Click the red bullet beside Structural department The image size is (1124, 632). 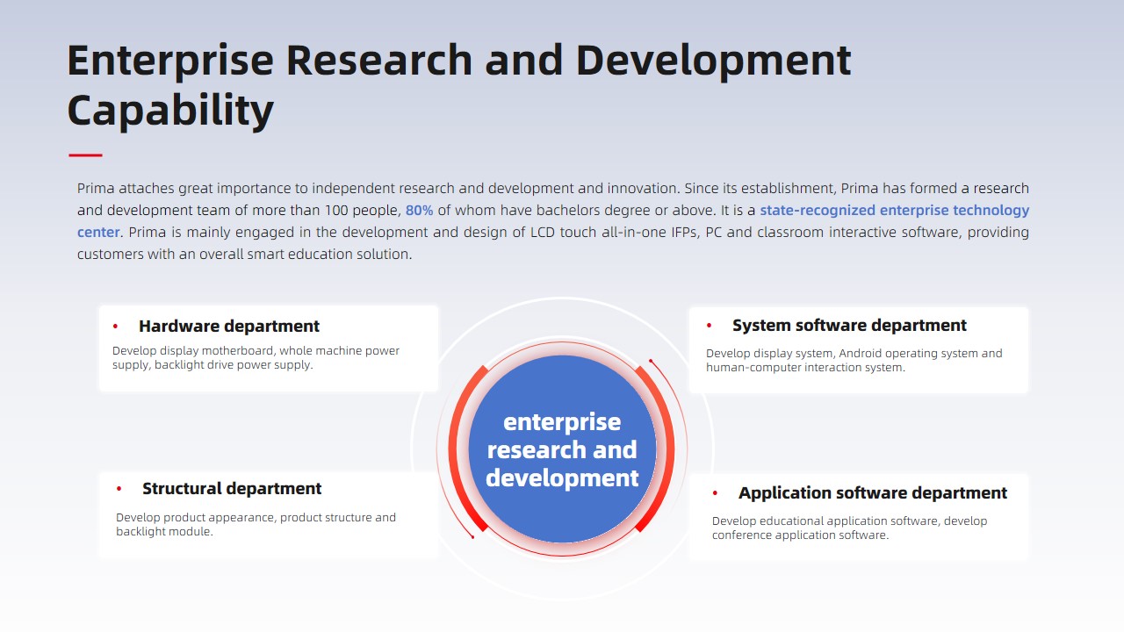(x=119, y=489)
